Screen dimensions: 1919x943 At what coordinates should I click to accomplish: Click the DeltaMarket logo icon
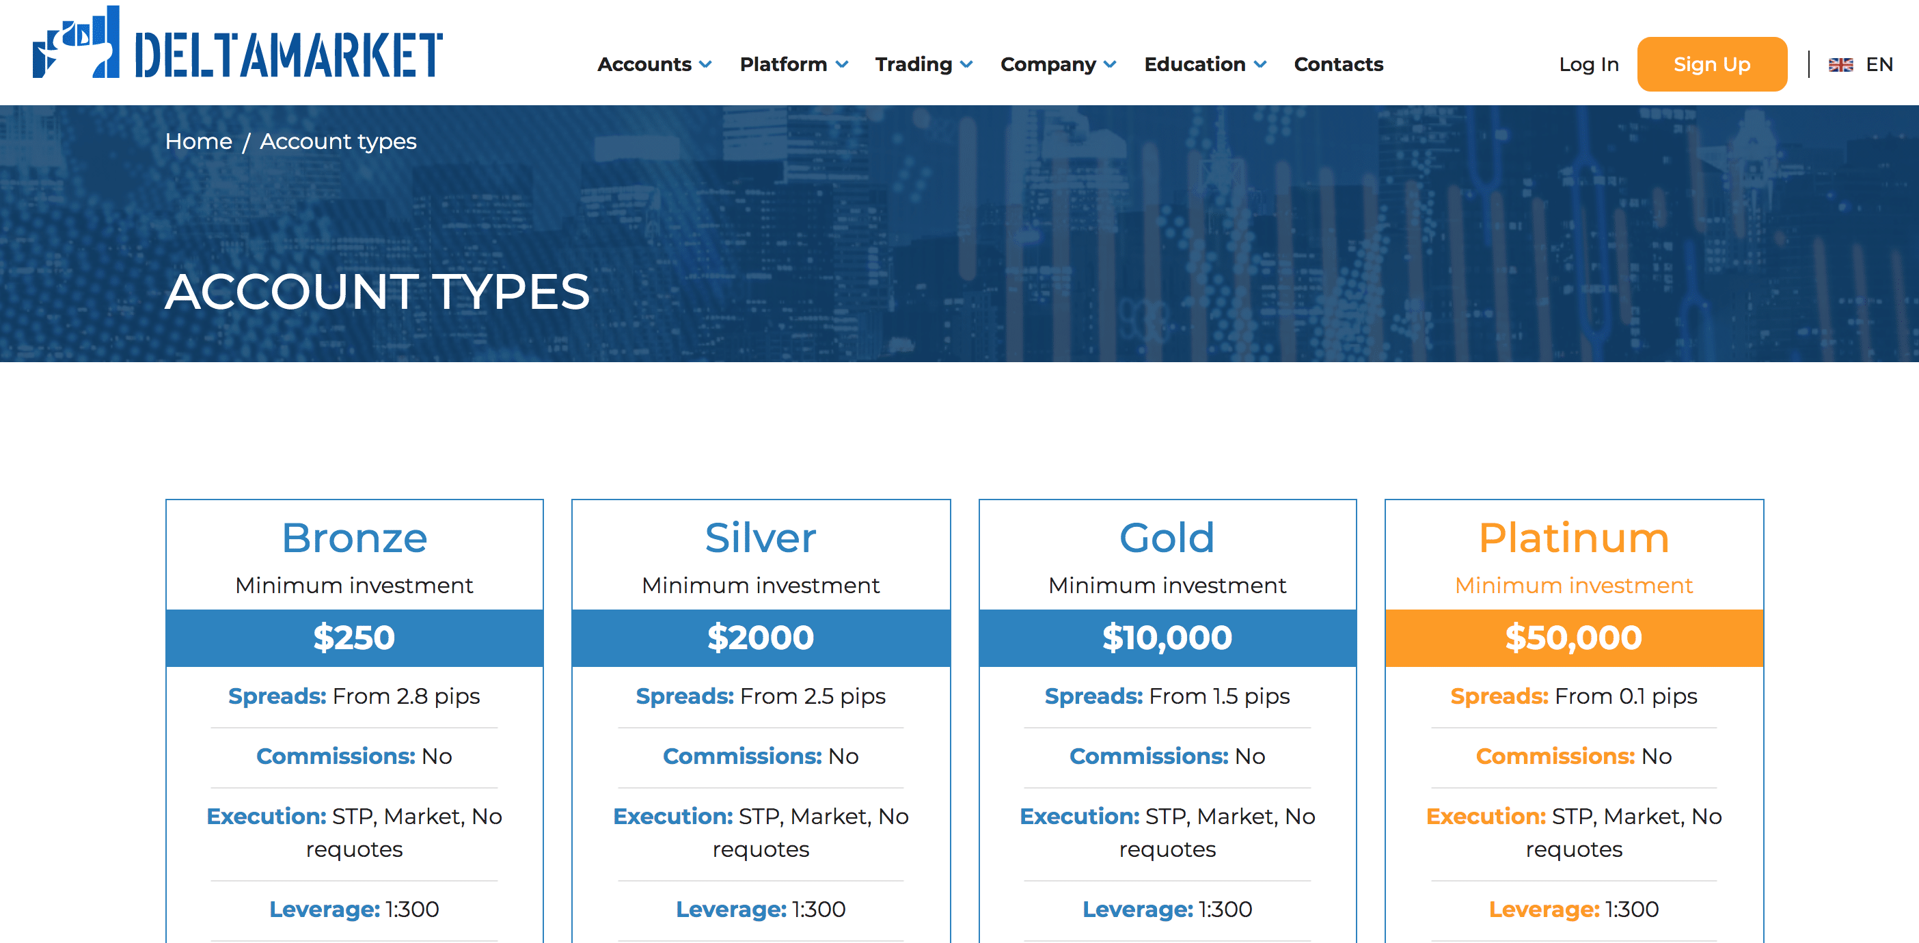click(x=76, y=42)
